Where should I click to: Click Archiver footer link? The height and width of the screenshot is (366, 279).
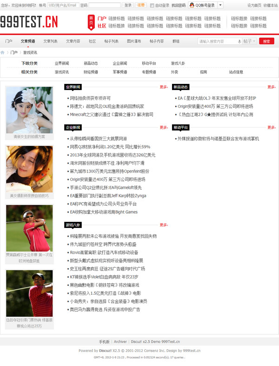(x=120, y=342)
